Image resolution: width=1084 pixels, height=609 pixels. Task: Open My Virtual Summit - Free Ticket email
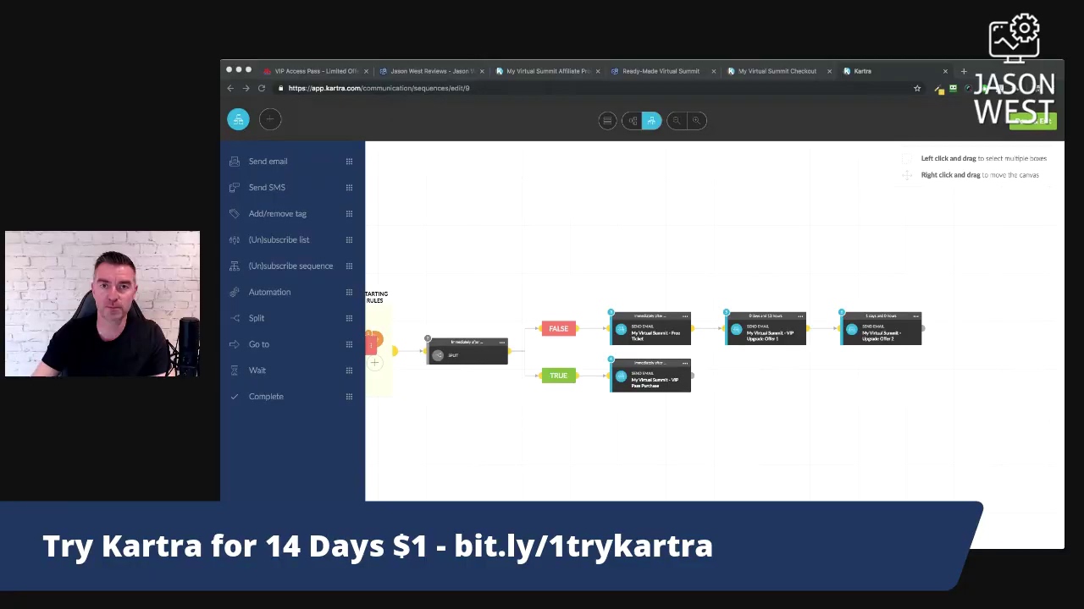click(650, 329)
